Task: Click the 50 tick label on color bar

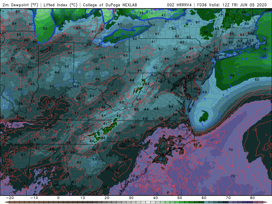Action: [180, 198]
